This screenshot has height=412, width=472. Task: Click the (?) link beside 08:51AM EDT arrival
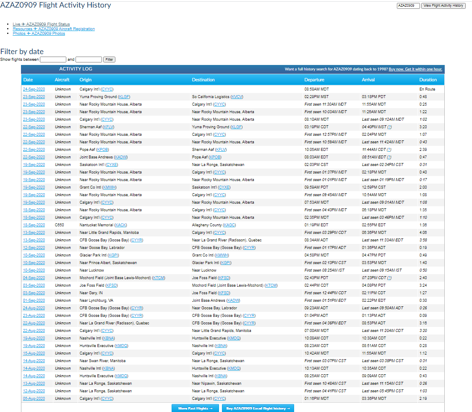389,157
